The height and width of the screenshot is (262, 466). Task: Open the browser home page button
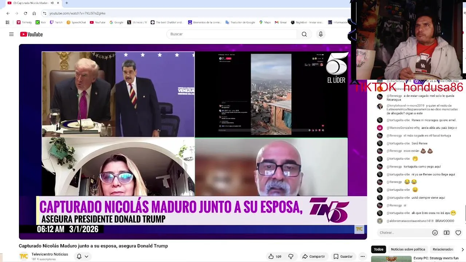coord(34,13)
